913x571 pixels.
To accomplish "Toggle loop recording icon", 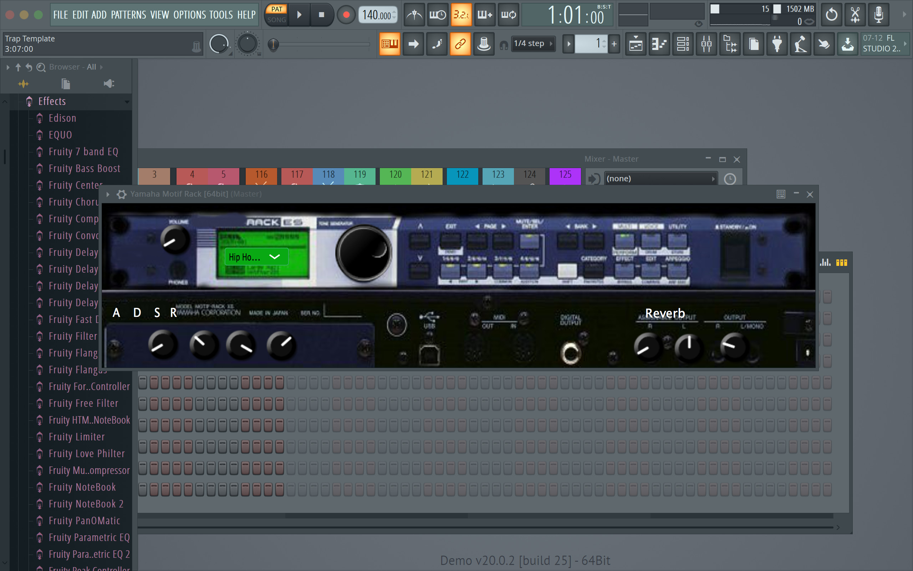I will point(508,15).
